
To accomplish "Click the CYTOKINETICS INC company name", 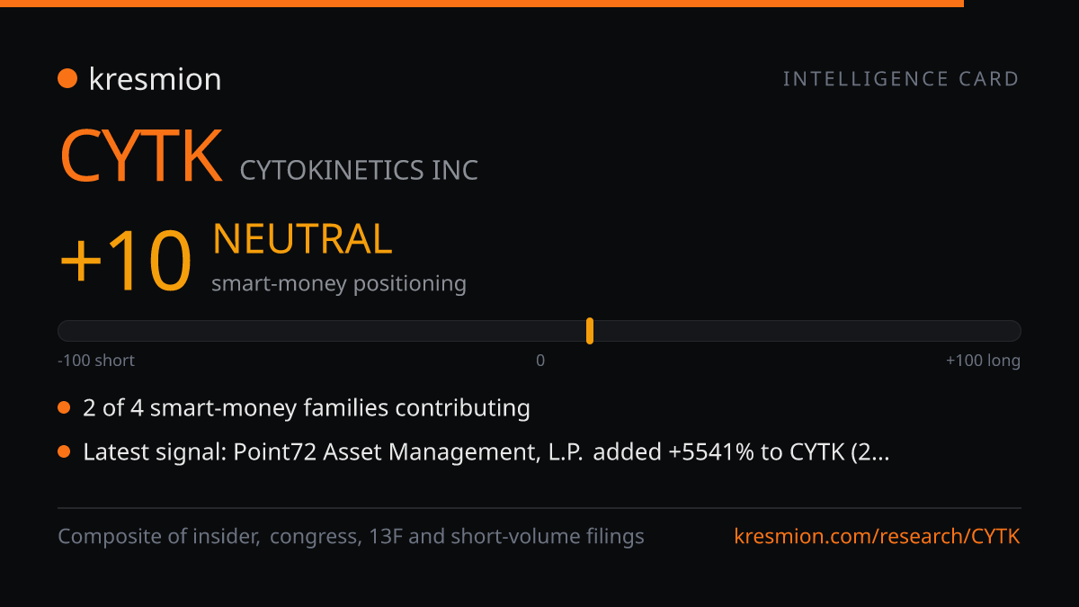I will pos(359,169).
